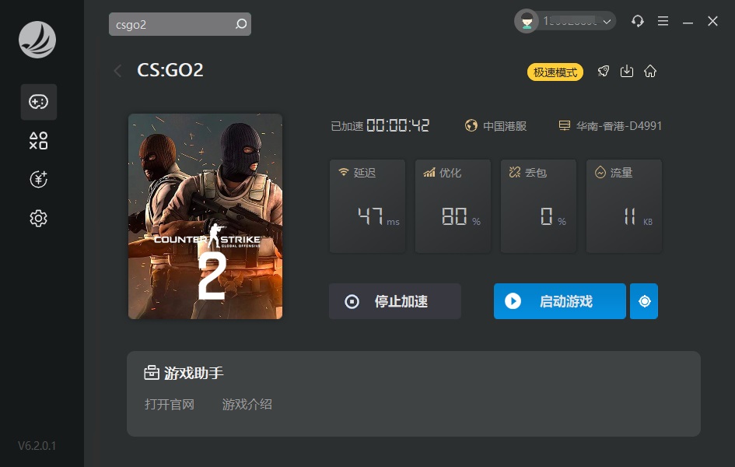Click the home icon near the title
The width and height of the screenshot is (735, 467).
click(650, 72)
